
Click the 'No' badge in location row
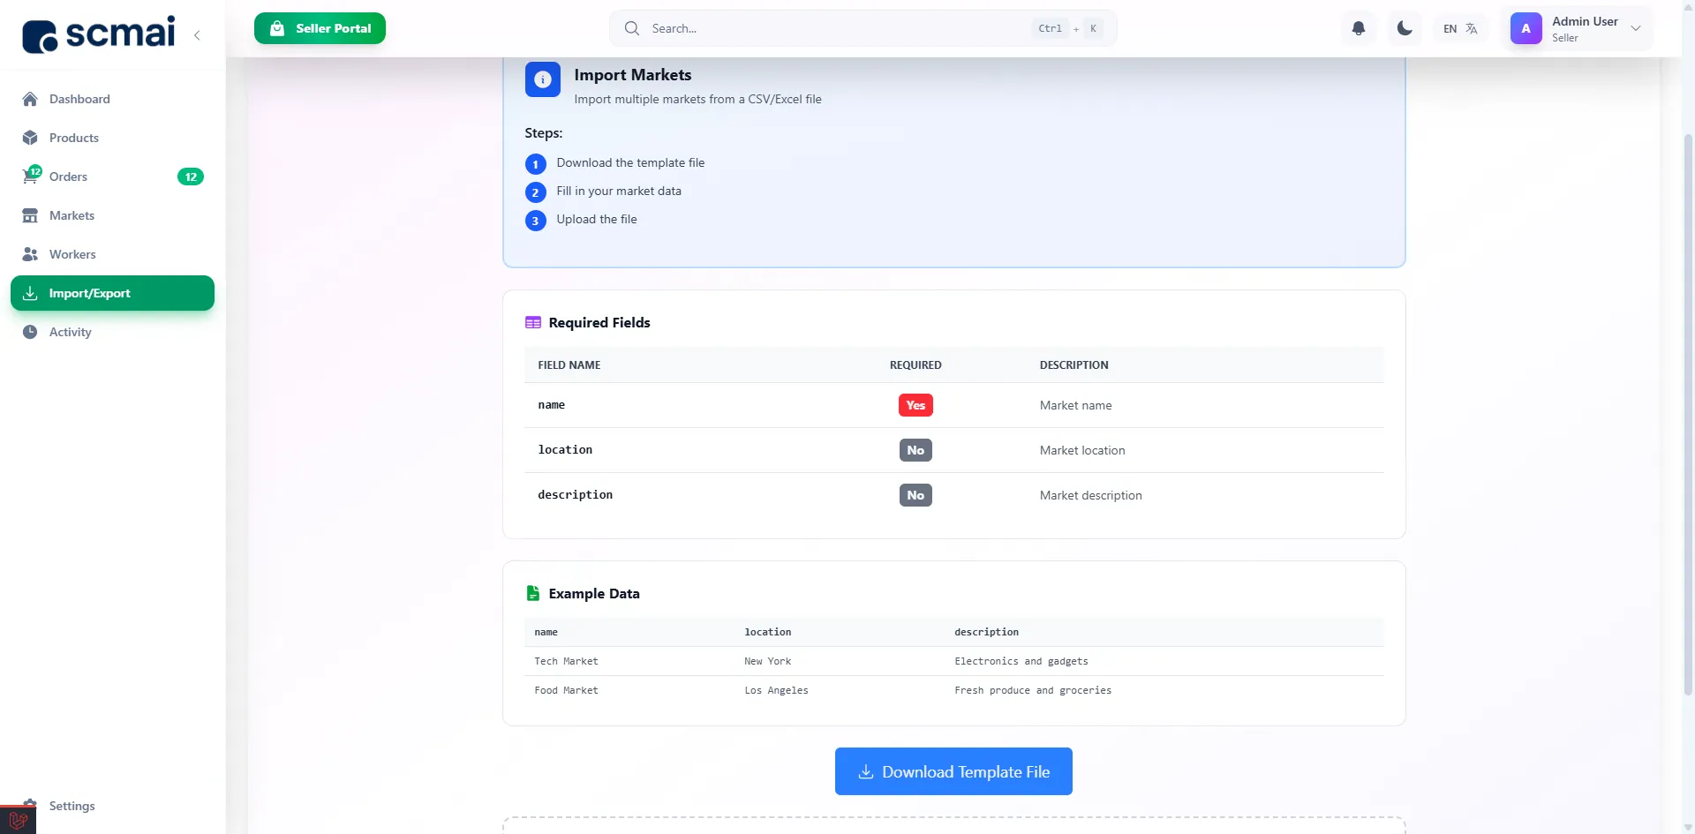click(x=915, y=450)
